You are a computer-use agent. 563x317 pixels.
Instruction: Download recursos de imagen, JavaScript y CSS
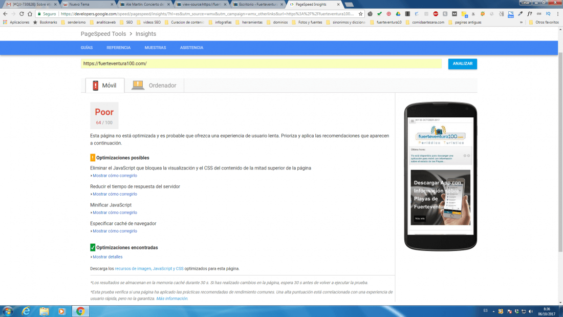tap(149, 269)
